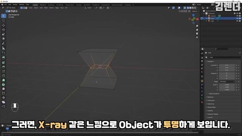This screenshot has height=136, width=242.
Task: Hide the Camera object with its eye icon
Action: point(237,16)
